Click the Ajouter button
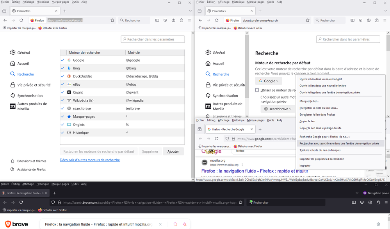390x229 pixels. point(173,151)
